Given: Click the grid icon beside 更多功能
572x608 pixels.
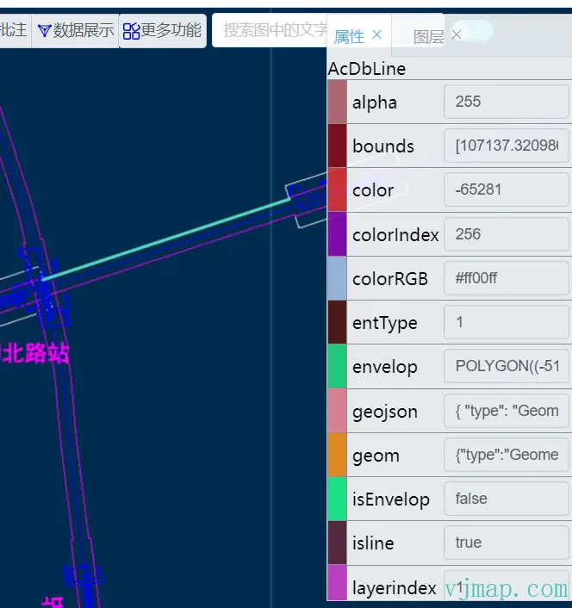Looking at the screenshot, I should (x=131, y=31).
